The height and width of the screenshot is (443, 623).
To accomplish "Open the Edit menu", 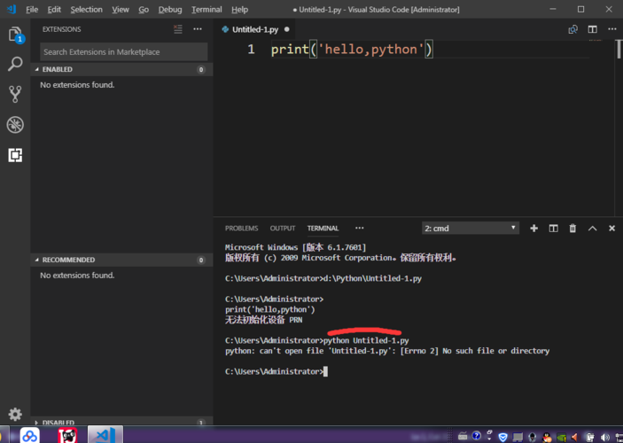I will [54, 10].
